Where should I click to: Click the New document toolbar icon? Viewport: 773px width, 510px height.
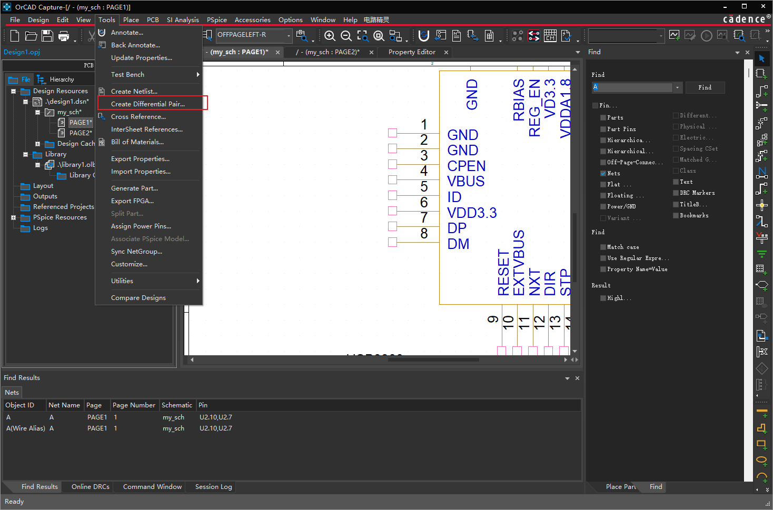point(15,36)
